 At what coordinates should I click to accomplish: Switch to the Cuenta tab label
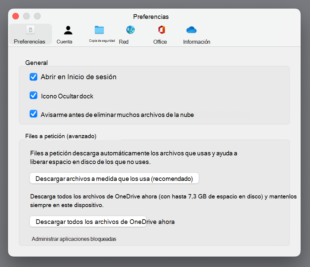coord(65,42)
